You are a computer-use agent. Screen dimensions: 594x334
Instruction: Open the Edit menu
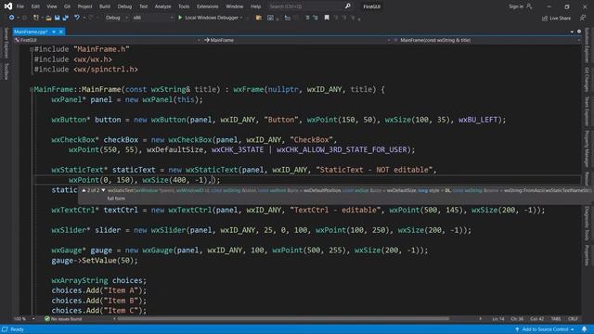[35, 6]
